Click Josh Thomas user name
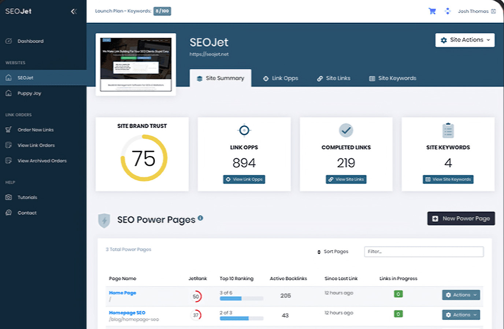The height and width of the screenshot is (329, 504). tap(473, 11)
